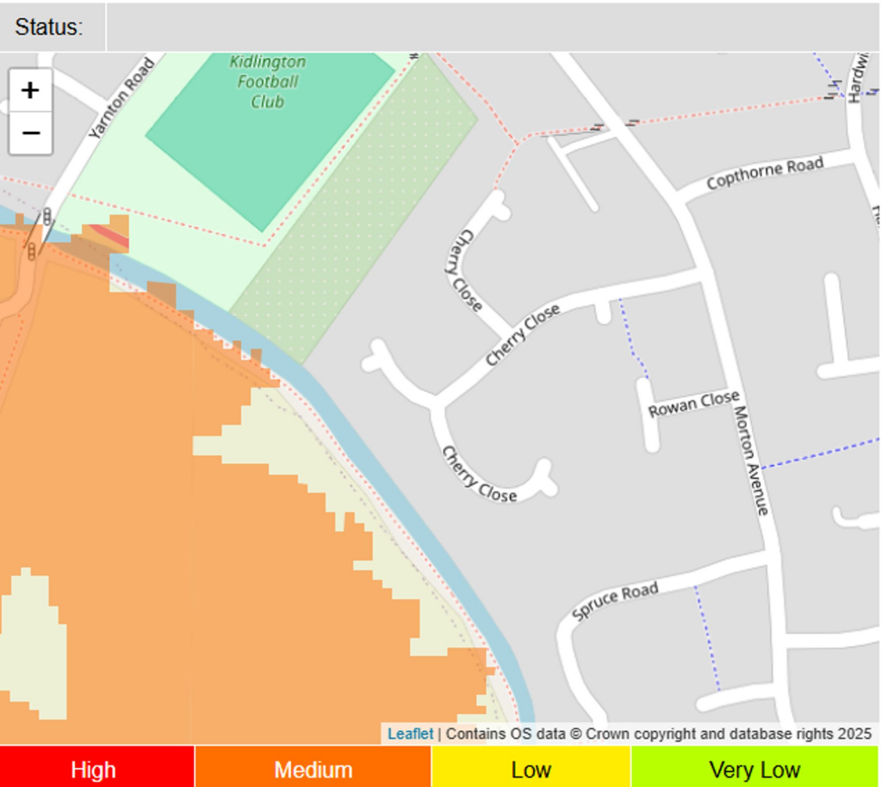The width and height of the screenshot is (882, 787).
Task: Open the Leaflet attribution link
Action: pos(410,734)
